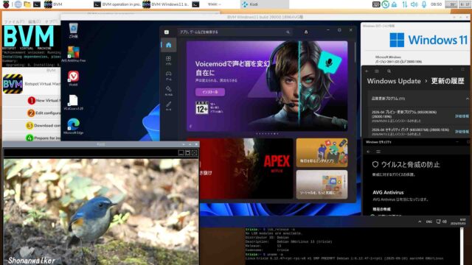Click the first button in Kodi's top-right trio
Viewport: 472px width, 265px height.
[x=181, y=153]
